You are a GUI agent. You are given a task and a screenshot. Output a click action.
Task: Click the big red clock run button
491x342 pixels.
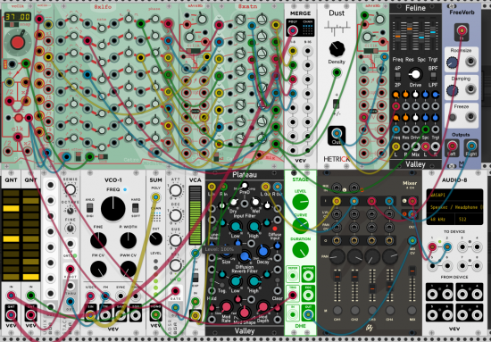[x=17, y=42]
